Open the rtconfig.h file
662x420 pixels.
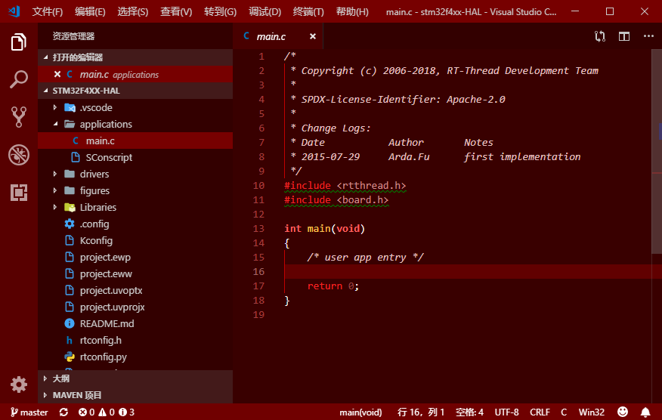coord(135,340)
